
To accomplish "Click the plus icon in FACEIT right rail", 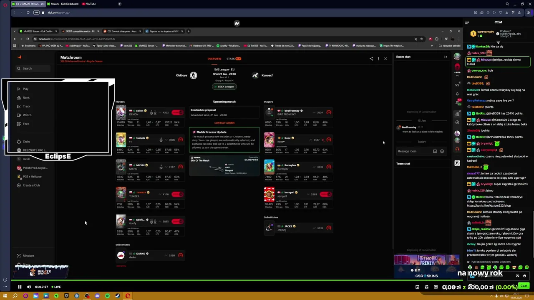I will tap(457, 122).
